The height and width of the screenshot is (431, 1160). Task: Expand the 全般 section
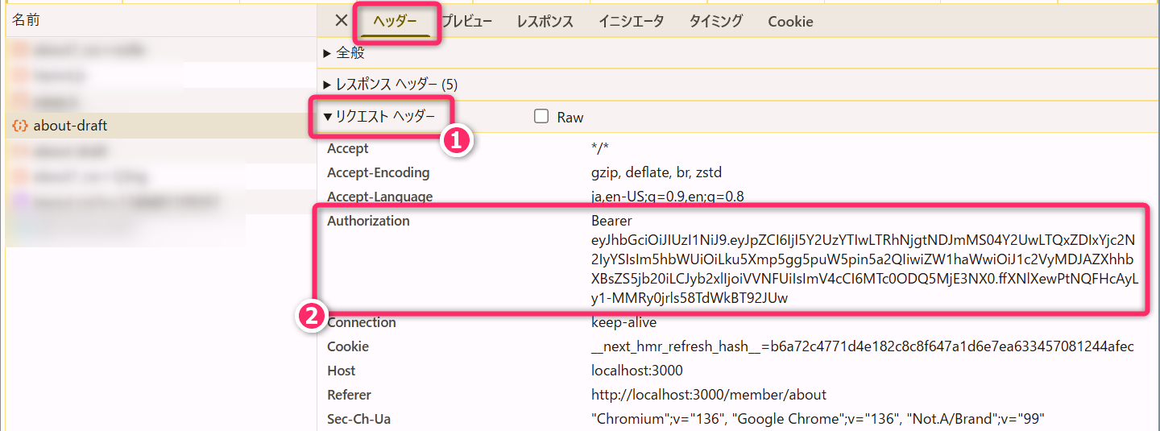[x=344, y=53]
